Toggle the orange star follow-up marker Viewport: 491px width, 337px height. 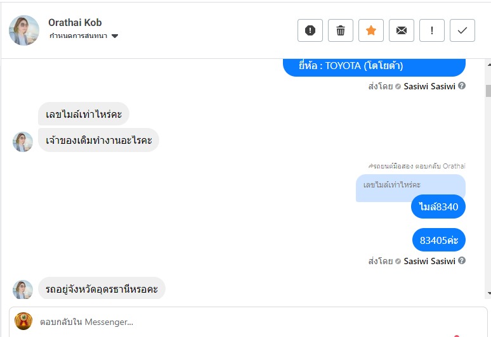[x=371, y=30]
